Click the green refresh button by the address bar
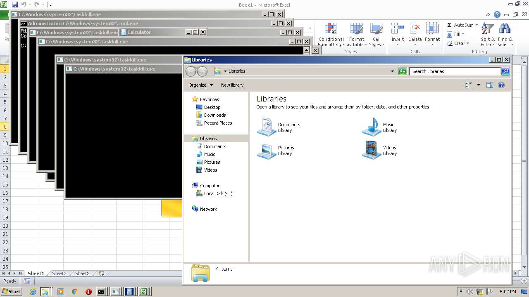The image size is (529, 297). (403, 71)
